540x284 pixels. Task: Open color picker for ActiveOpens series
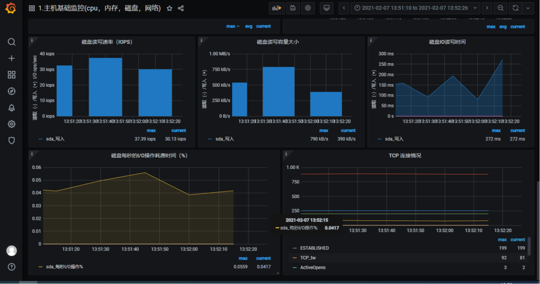pos(294,268)
